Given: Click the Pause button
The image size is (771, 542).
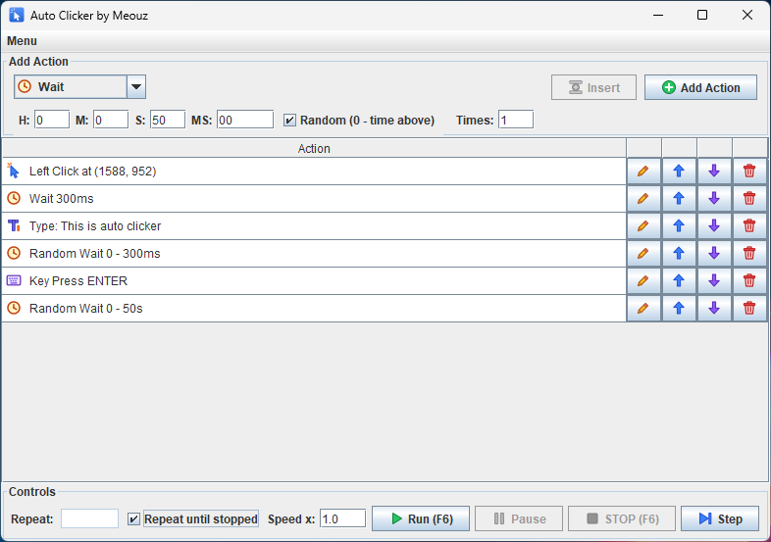Looking at the screenshot, I should pyautogui.click(x=519, y=518).
